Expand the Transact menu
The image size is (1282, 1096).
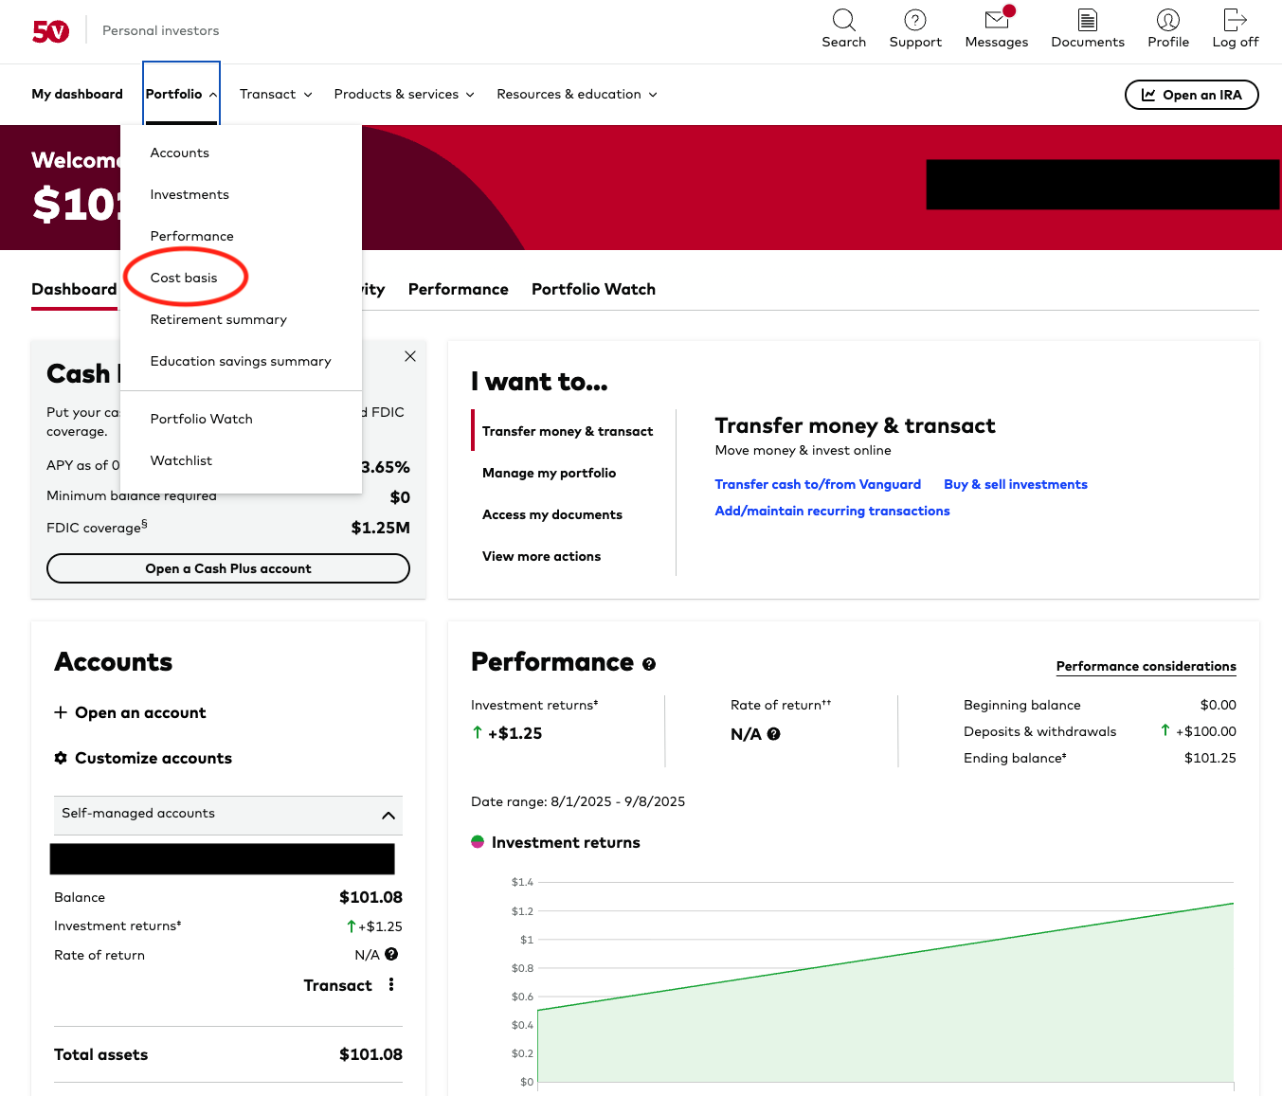tap(276, 94)
